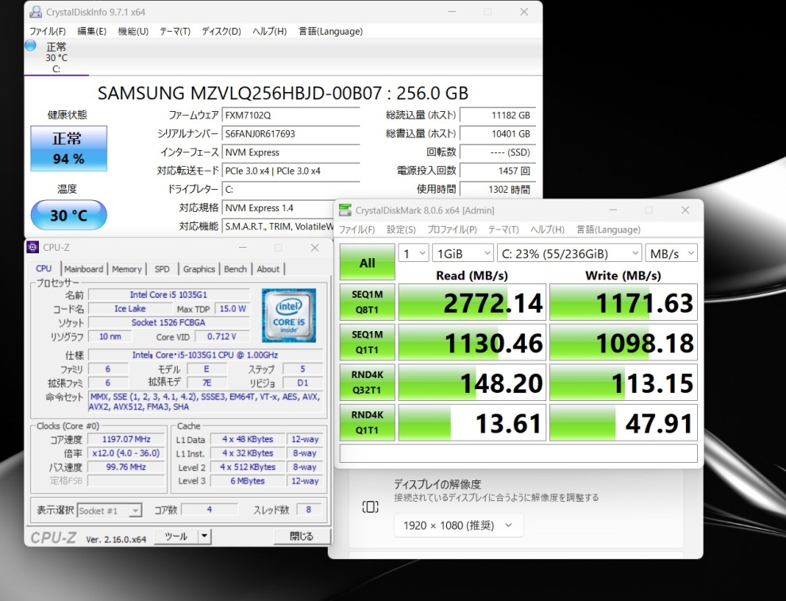Click the total host reads 11182 GB
Image resolution: width=786 pixels, height=601 pixels.
pyautogui.click(x=498, y=115)
